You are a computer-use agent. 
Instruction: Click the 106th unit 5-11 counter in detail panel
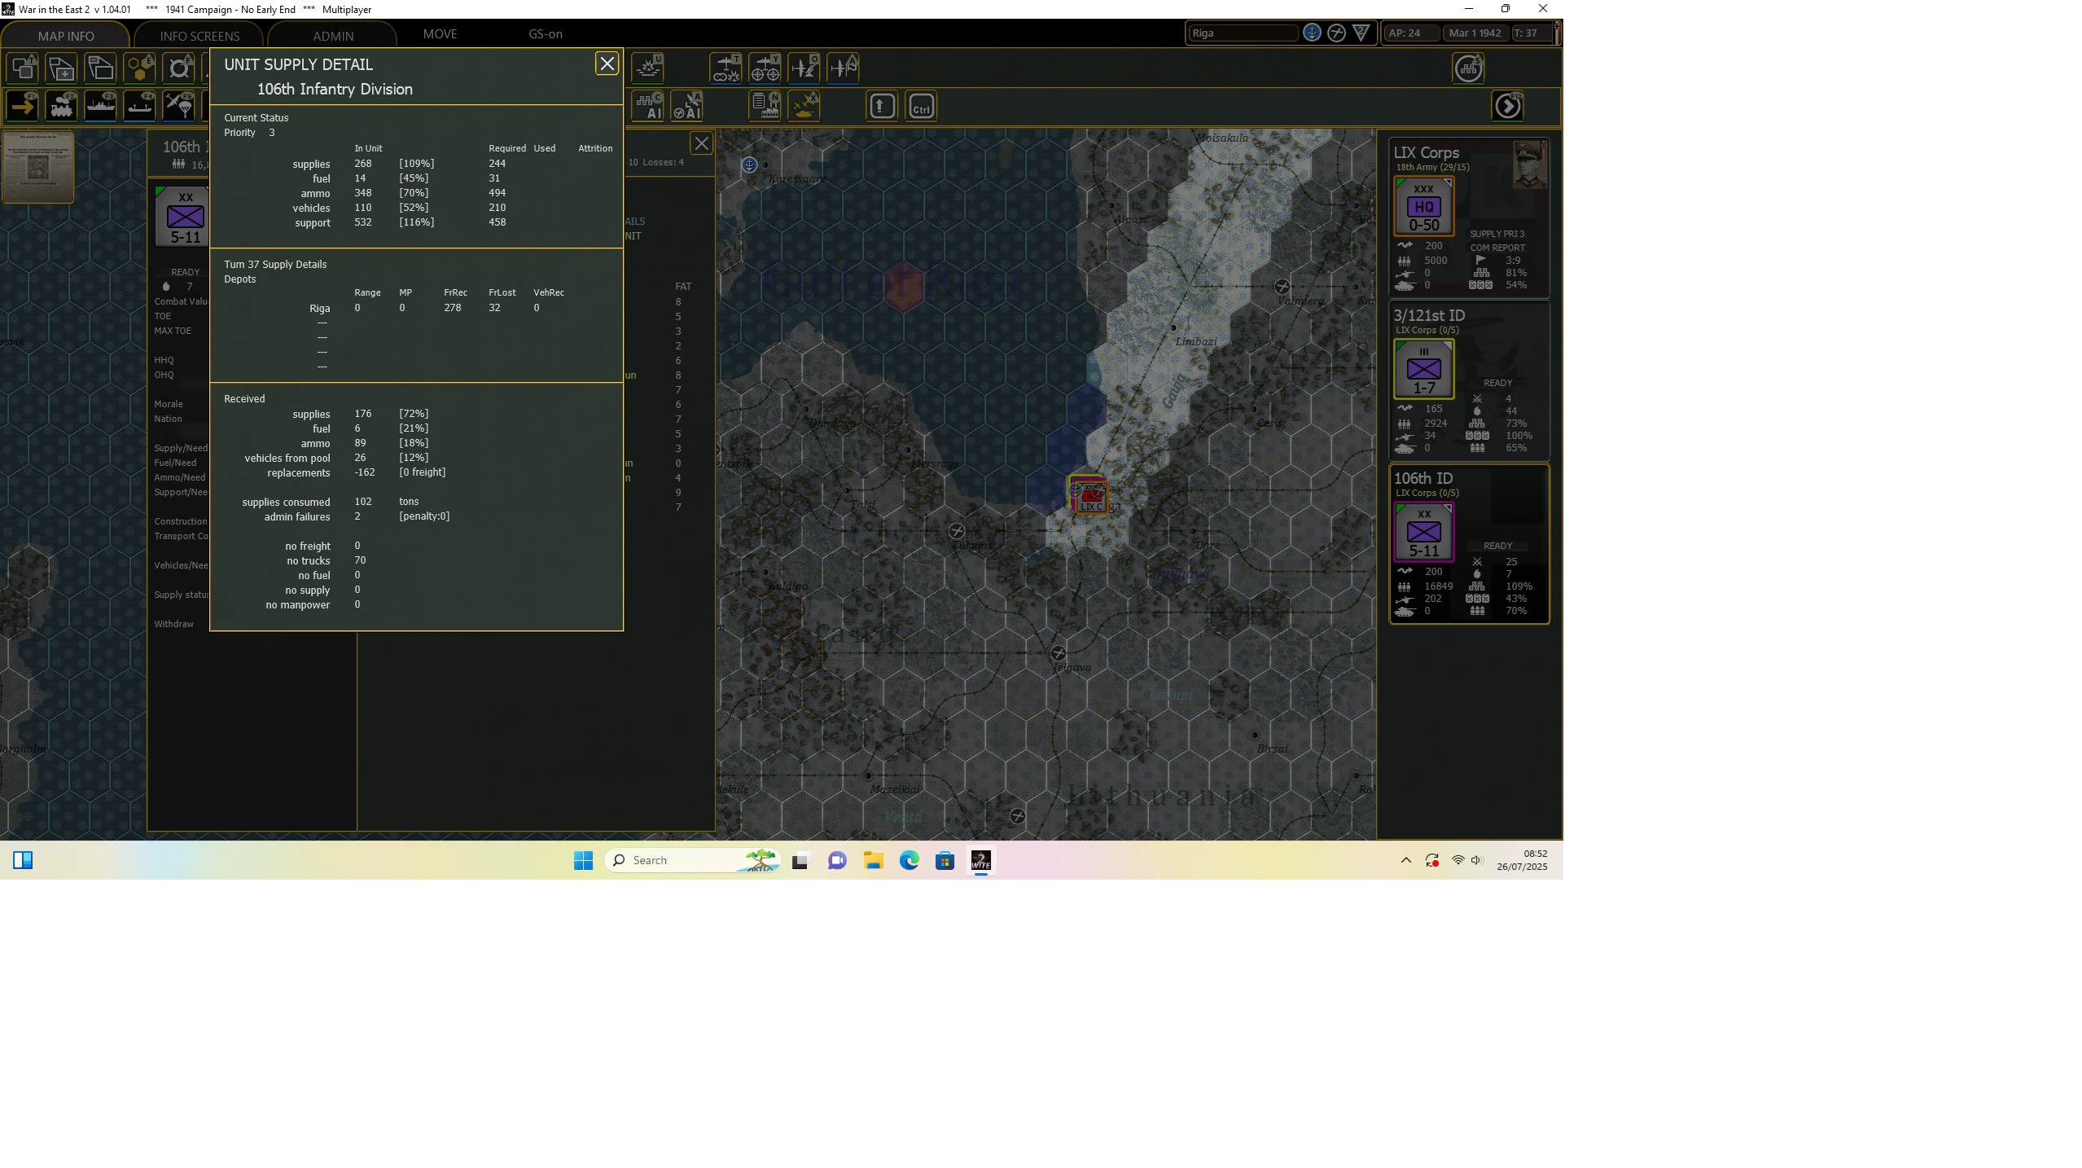[x=182, y=216]
